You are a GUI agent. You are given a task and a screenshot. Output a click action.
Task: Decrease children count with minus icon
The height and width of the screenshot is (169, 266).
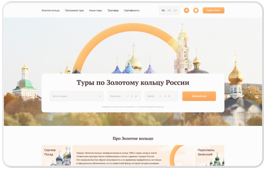click(x=160, y=96)
